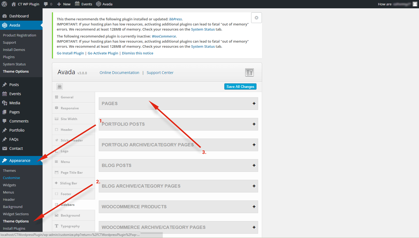The height and width of the screenshot is (238, 419).
Task: Expand the PORTFOLIO POSTS section
Action: [254, 124]
